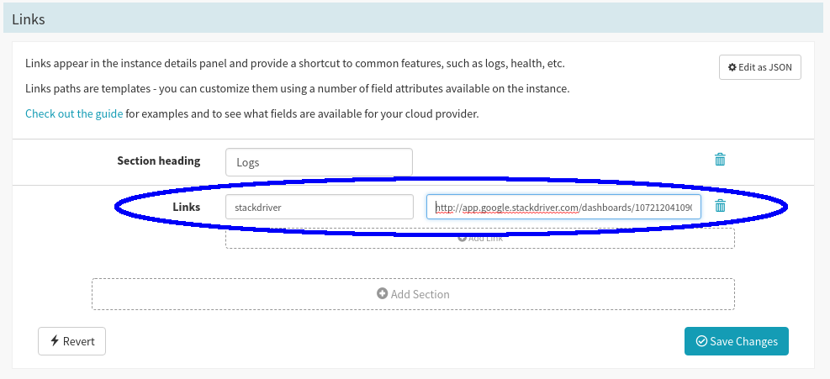Click the bold Section heading label
The width and height of the screenshot is (830, 379).
click(x=159, y=161)
